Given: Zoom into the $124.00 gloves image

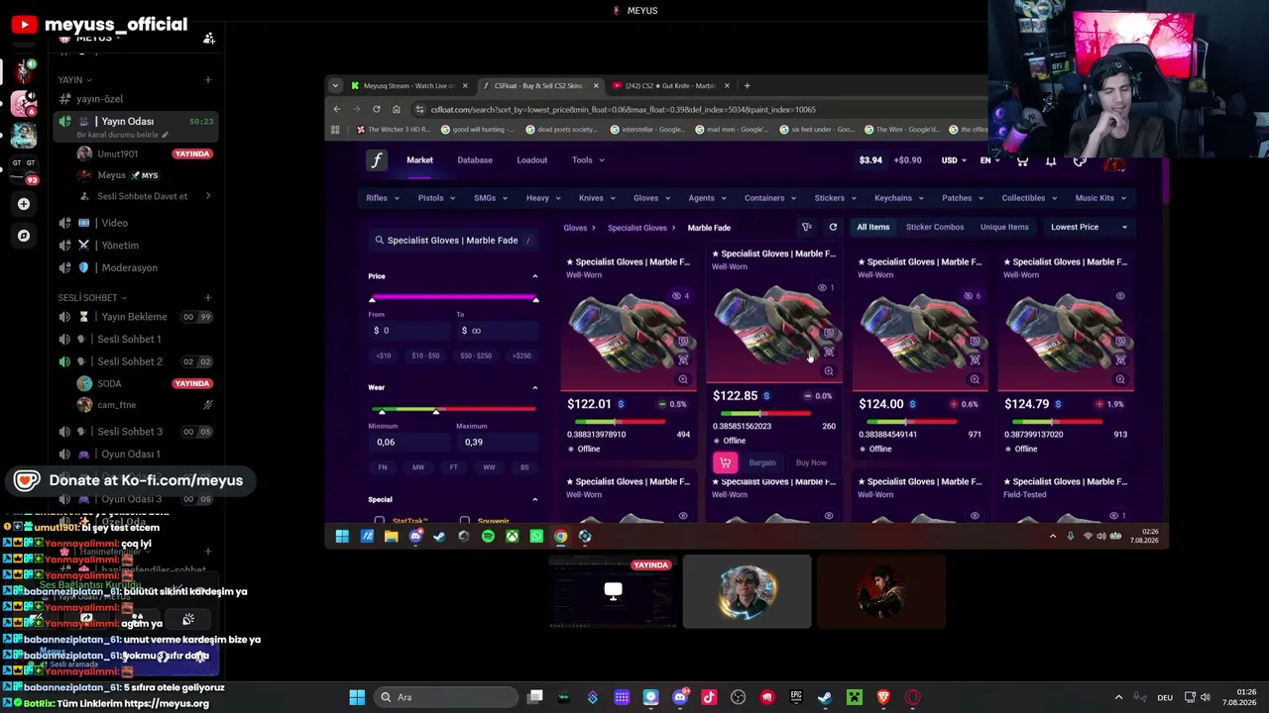Looking at the screenshot, I should tap(975, 379).
